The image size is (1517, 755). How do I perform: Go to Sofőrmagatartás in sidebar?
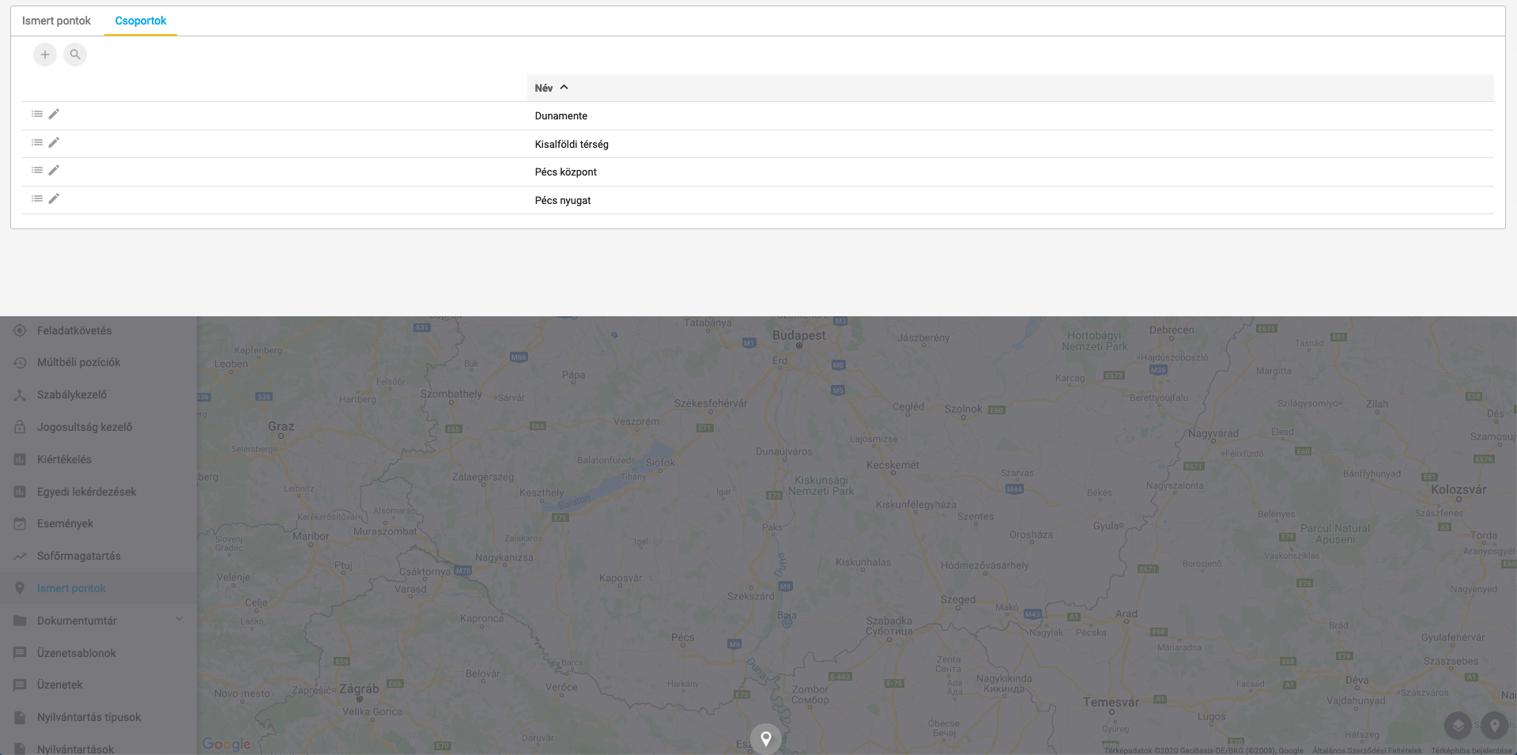click(78, 556)
